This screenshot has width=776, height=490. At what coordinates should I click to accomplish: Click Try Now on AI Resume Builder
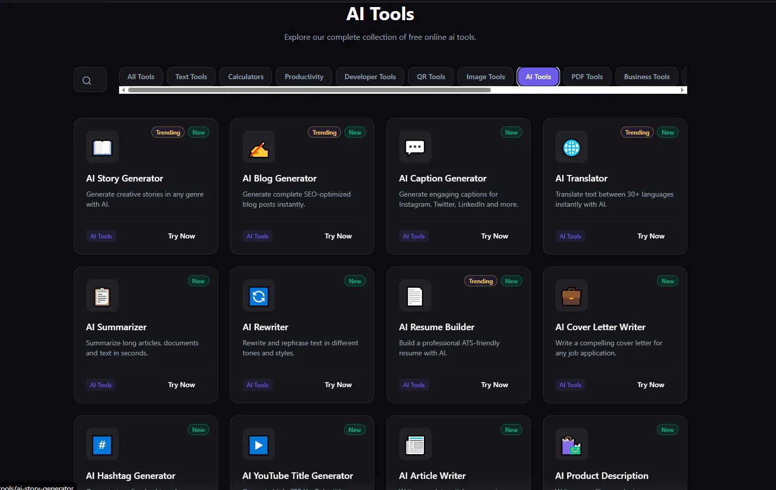coord(494,385)
